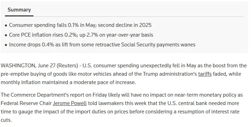Viewport: 251px width, 127px height.
Task: Click the bullet dot before Consumer spending
Action: click(x=6, y=25)
